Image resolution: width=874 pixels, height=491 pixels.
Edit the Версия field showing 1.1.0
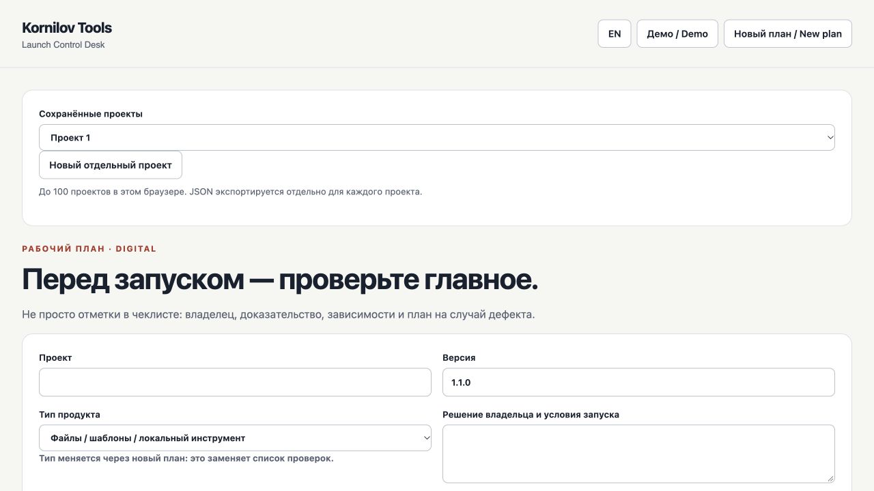(x=638, y=382)
